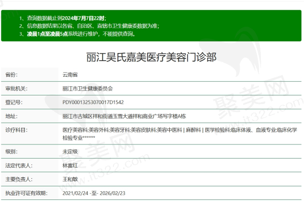Select the 省份 label
The image size is (304, 205).
click(12, 75)
